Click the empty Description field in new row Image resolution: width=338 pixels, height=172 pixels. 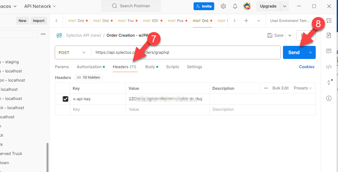click(x=262, y=109)
